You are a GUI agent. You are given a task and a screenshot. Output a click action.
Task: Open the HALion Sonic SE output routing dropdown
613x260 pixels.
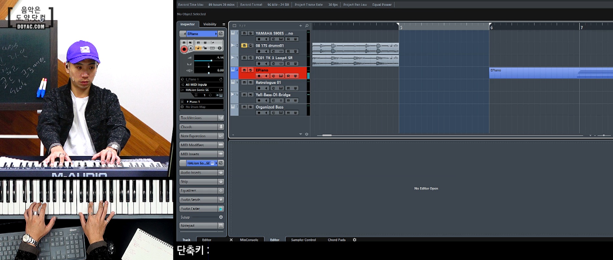pyautogui.click(x=202, y=90)
